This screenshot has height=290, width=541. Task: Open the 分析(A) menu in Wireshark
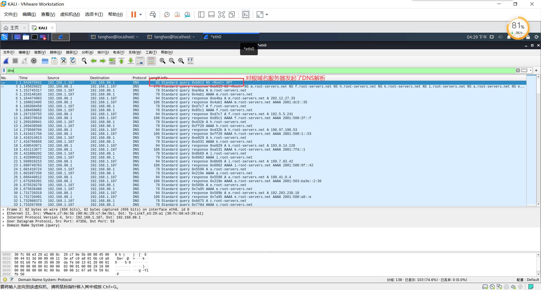click(87, 52)
